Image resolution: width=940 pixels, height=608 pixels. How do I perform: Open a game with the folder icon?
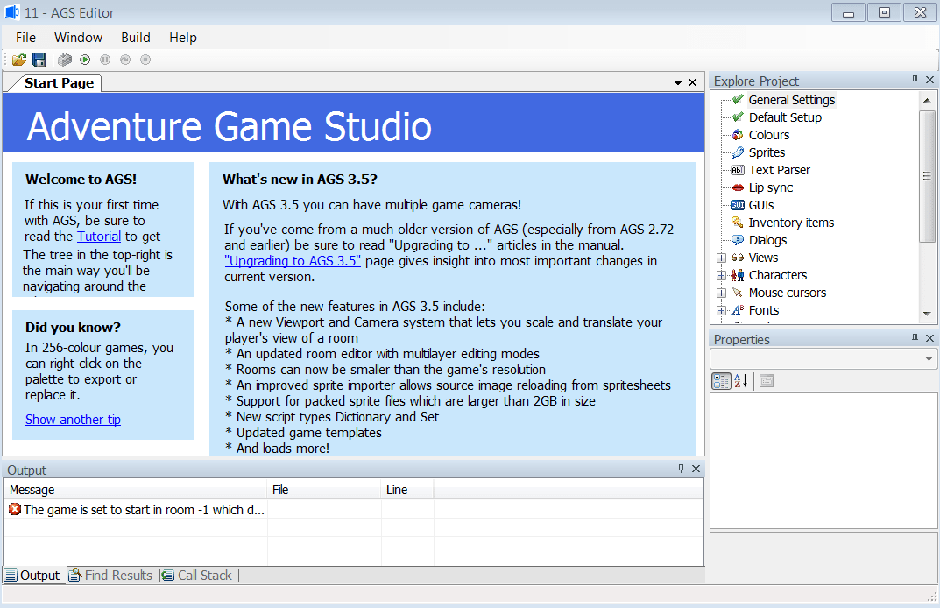pos(19,60)
